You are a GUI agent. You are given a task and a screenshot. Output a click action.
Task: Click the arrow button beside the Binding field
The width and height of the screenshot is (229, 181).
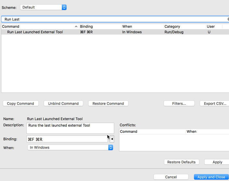(x=112, y=139)
